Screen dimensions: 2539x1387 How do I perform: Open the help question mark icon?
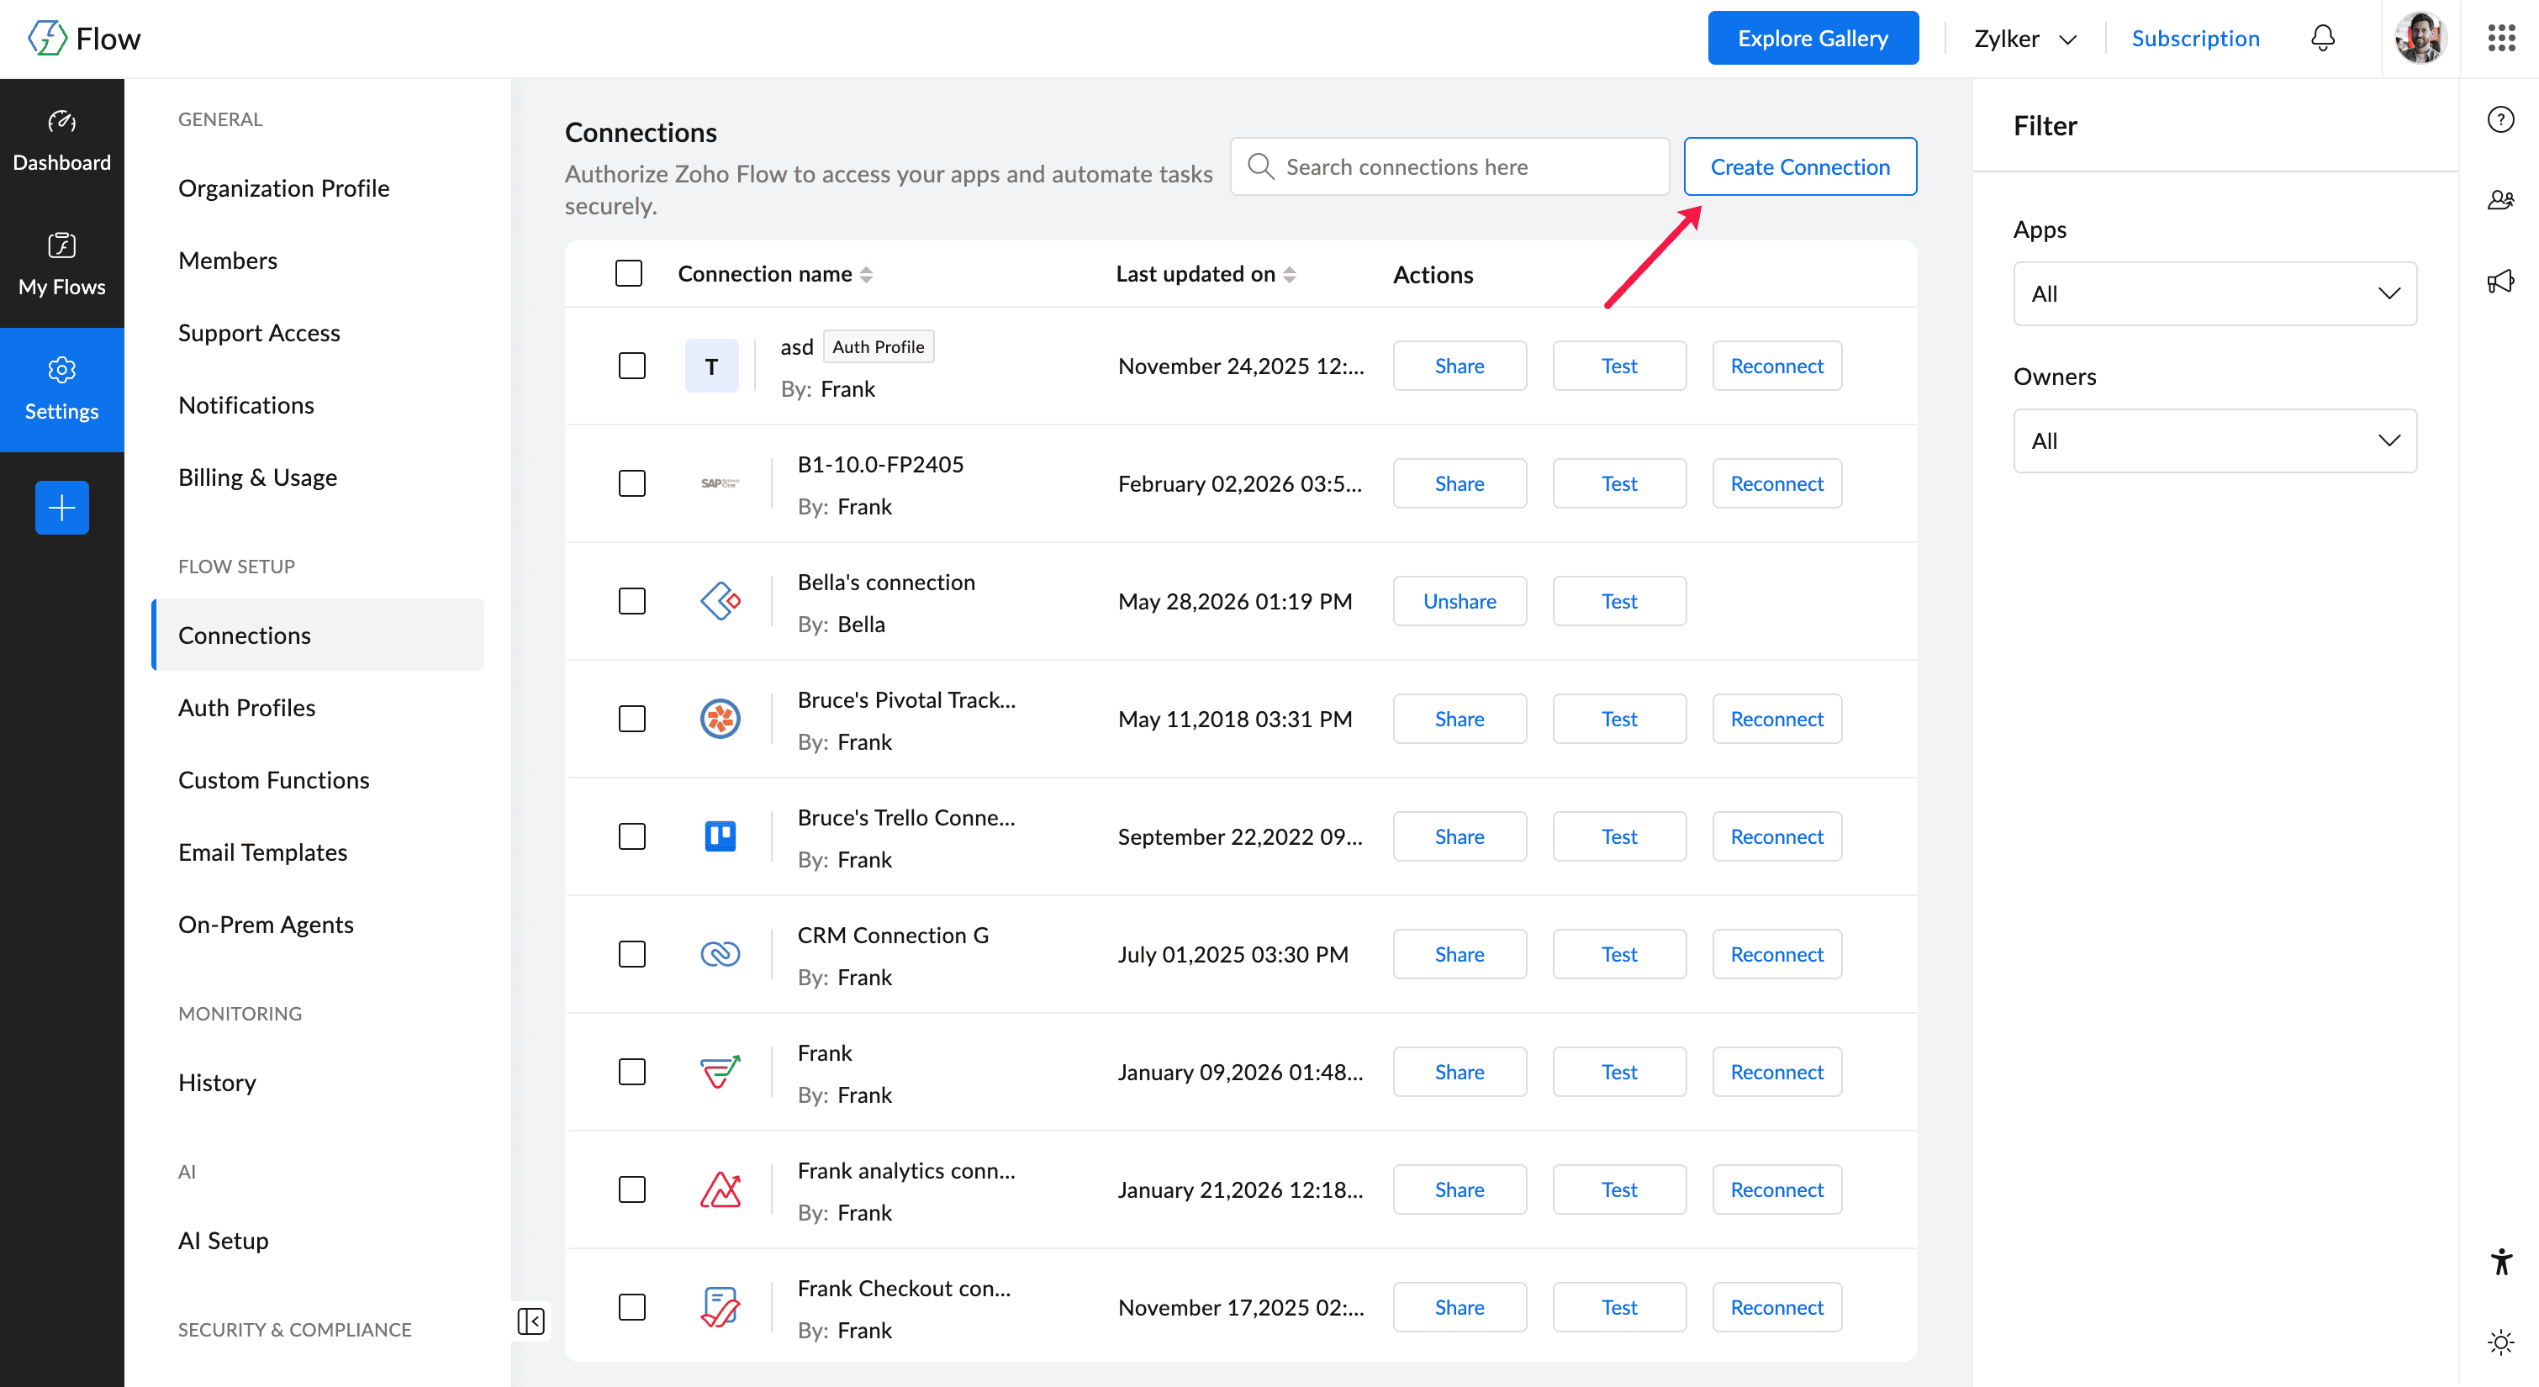[2500, 119]
